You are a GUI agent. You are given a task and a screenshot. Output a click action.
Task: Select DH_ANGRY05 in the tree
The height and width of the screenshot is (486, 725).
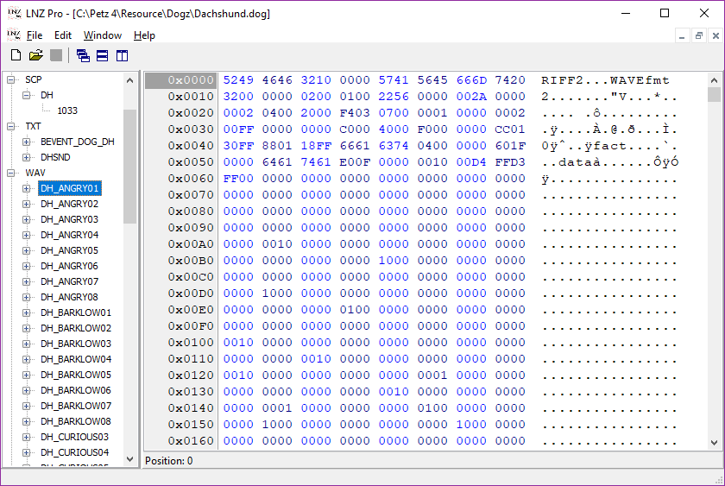tap(69, 250)
